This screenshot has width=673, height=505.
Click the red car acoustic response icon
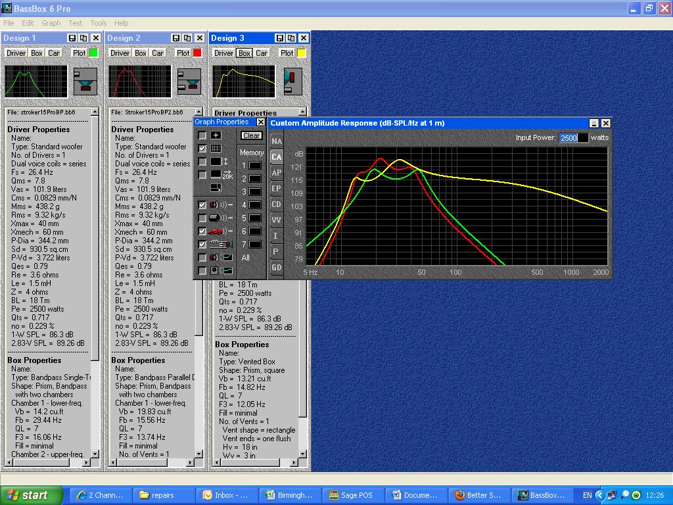pyautogui.click(x=221, y=231)
